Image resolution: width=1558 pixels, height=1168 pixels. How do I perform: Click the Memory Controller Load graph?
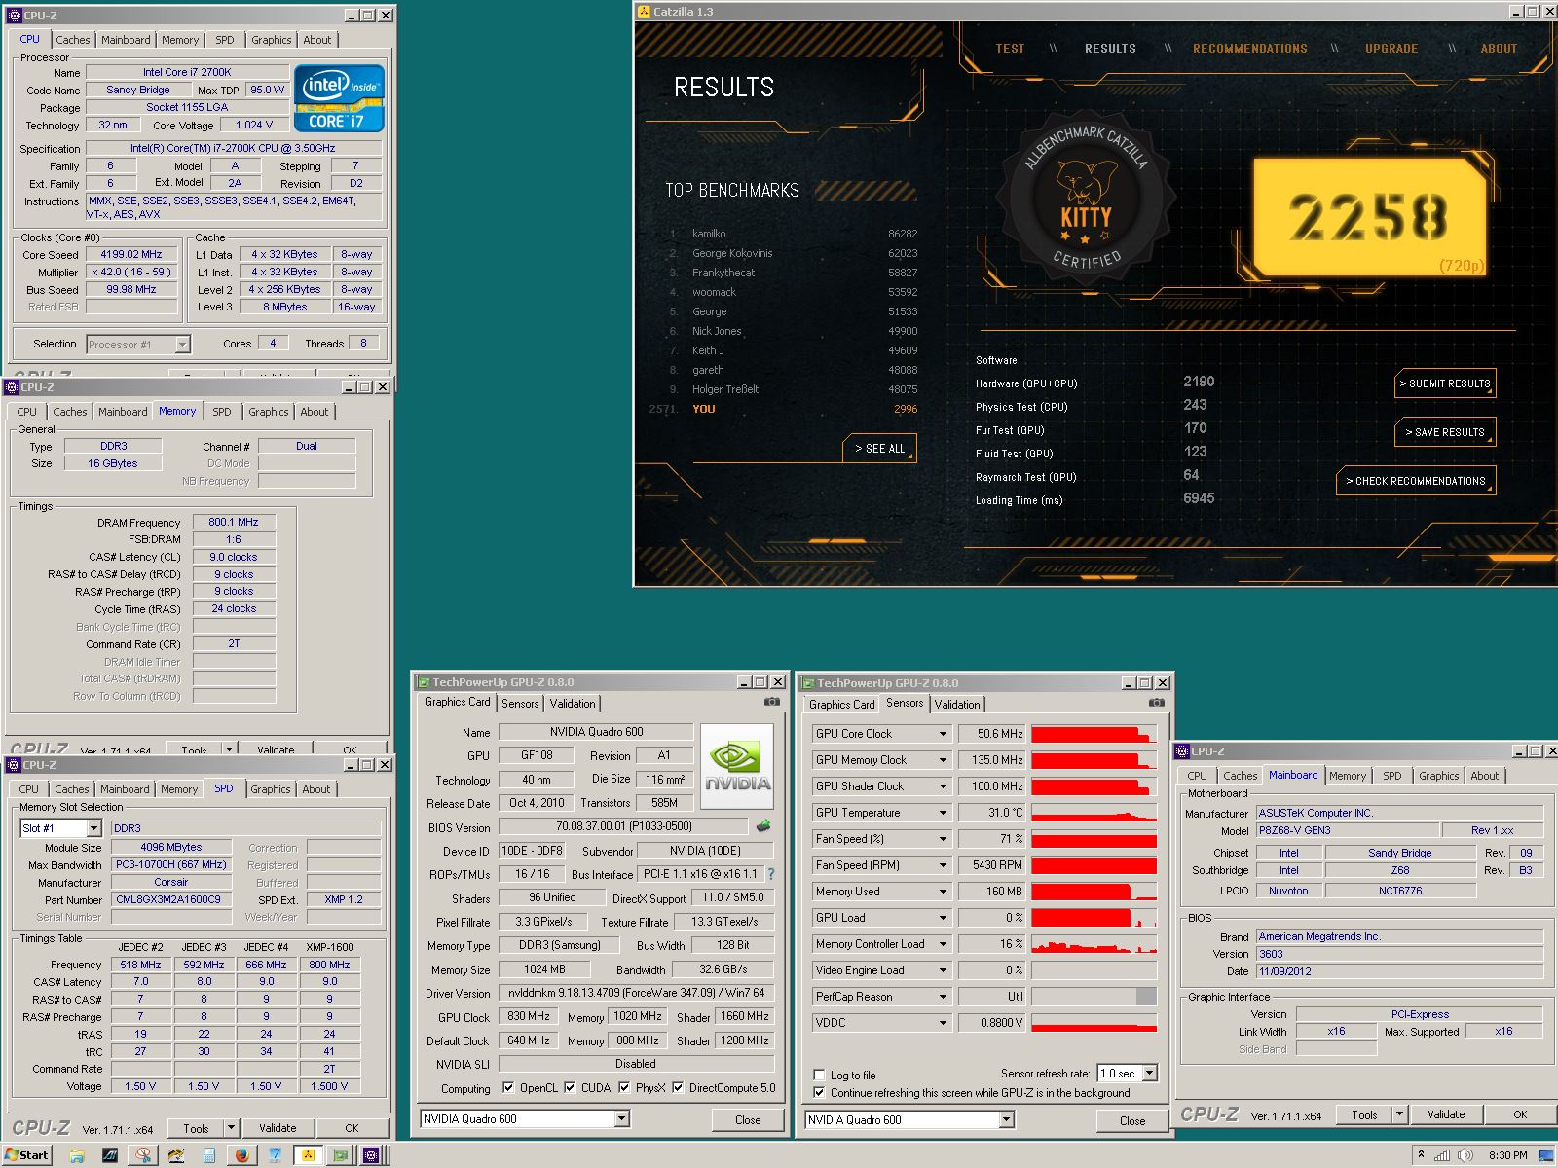click(x=1094, y=944)
